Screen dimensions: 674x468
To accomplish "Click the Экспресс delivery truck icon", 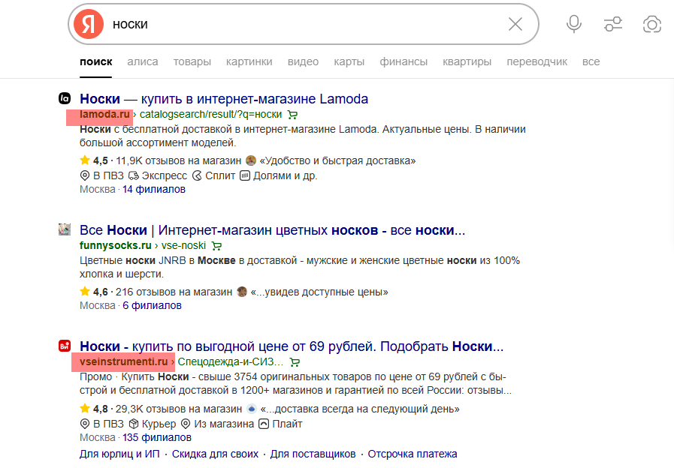I will tap(134, 175).
